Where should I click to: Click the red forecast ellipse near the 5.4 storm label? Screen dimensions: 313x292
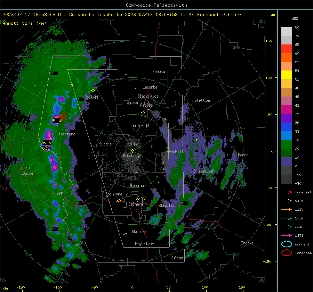[x=63, y=117]
